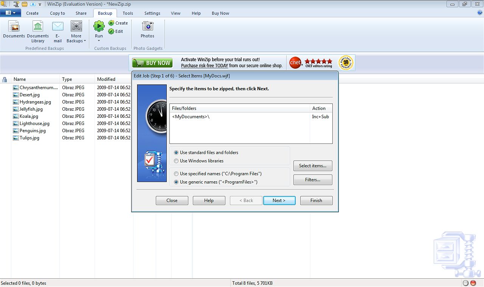Click the Total 8 files status text
484x287 pixels.
253,283
